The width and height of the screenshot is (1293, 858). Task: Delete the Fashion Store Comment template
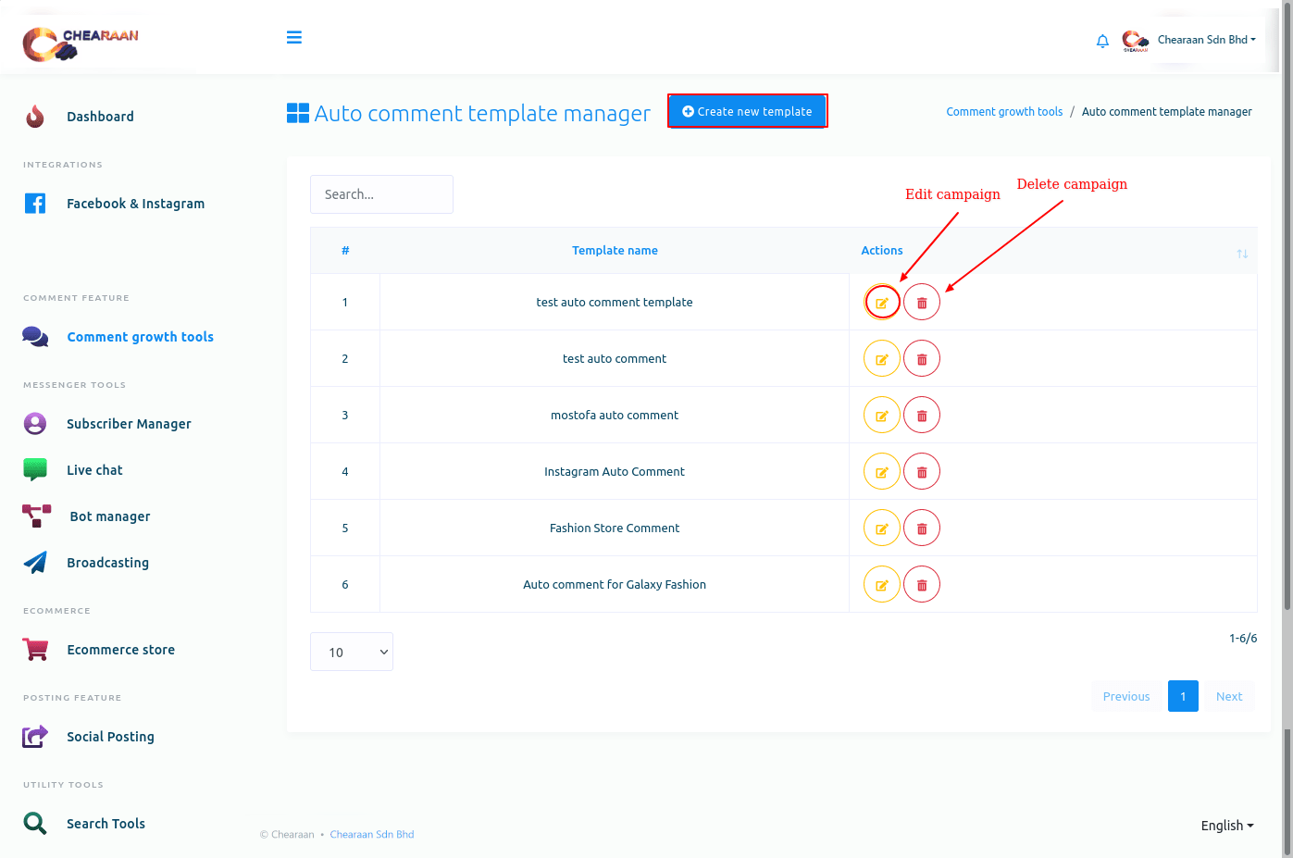[x=922, y=528]
